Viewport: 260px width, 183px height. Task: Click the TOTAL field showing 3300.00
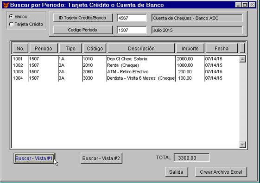pos(192,158)
